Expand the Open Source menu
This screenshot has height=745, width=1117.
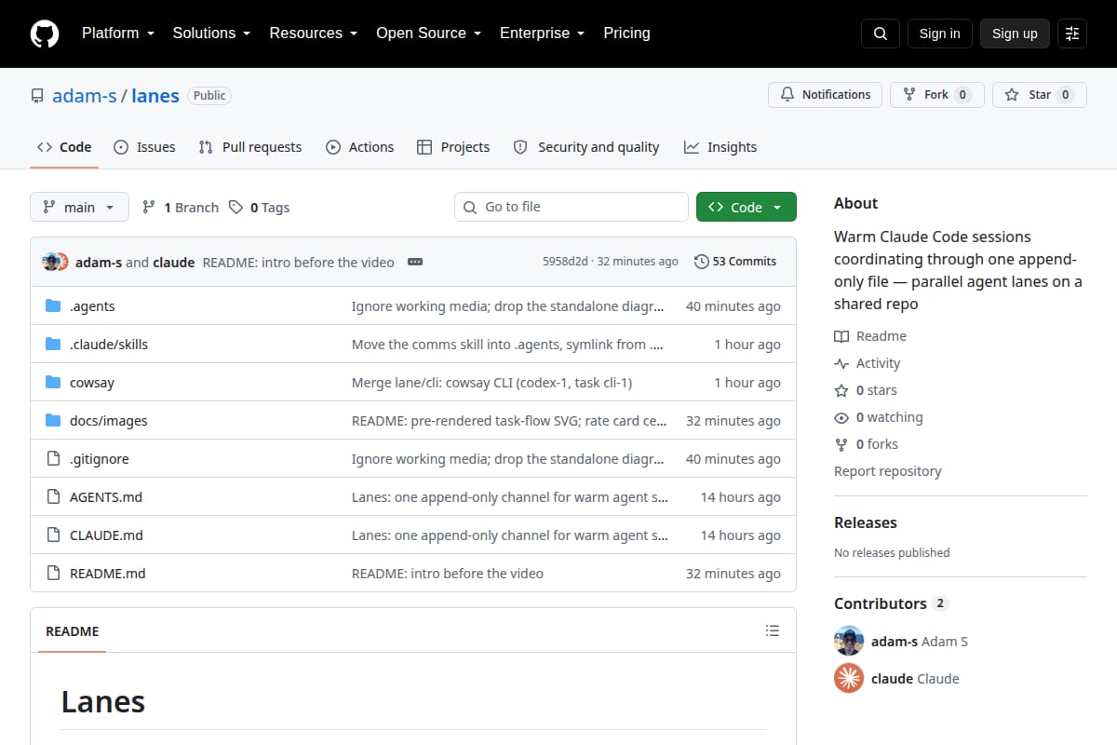428,34
